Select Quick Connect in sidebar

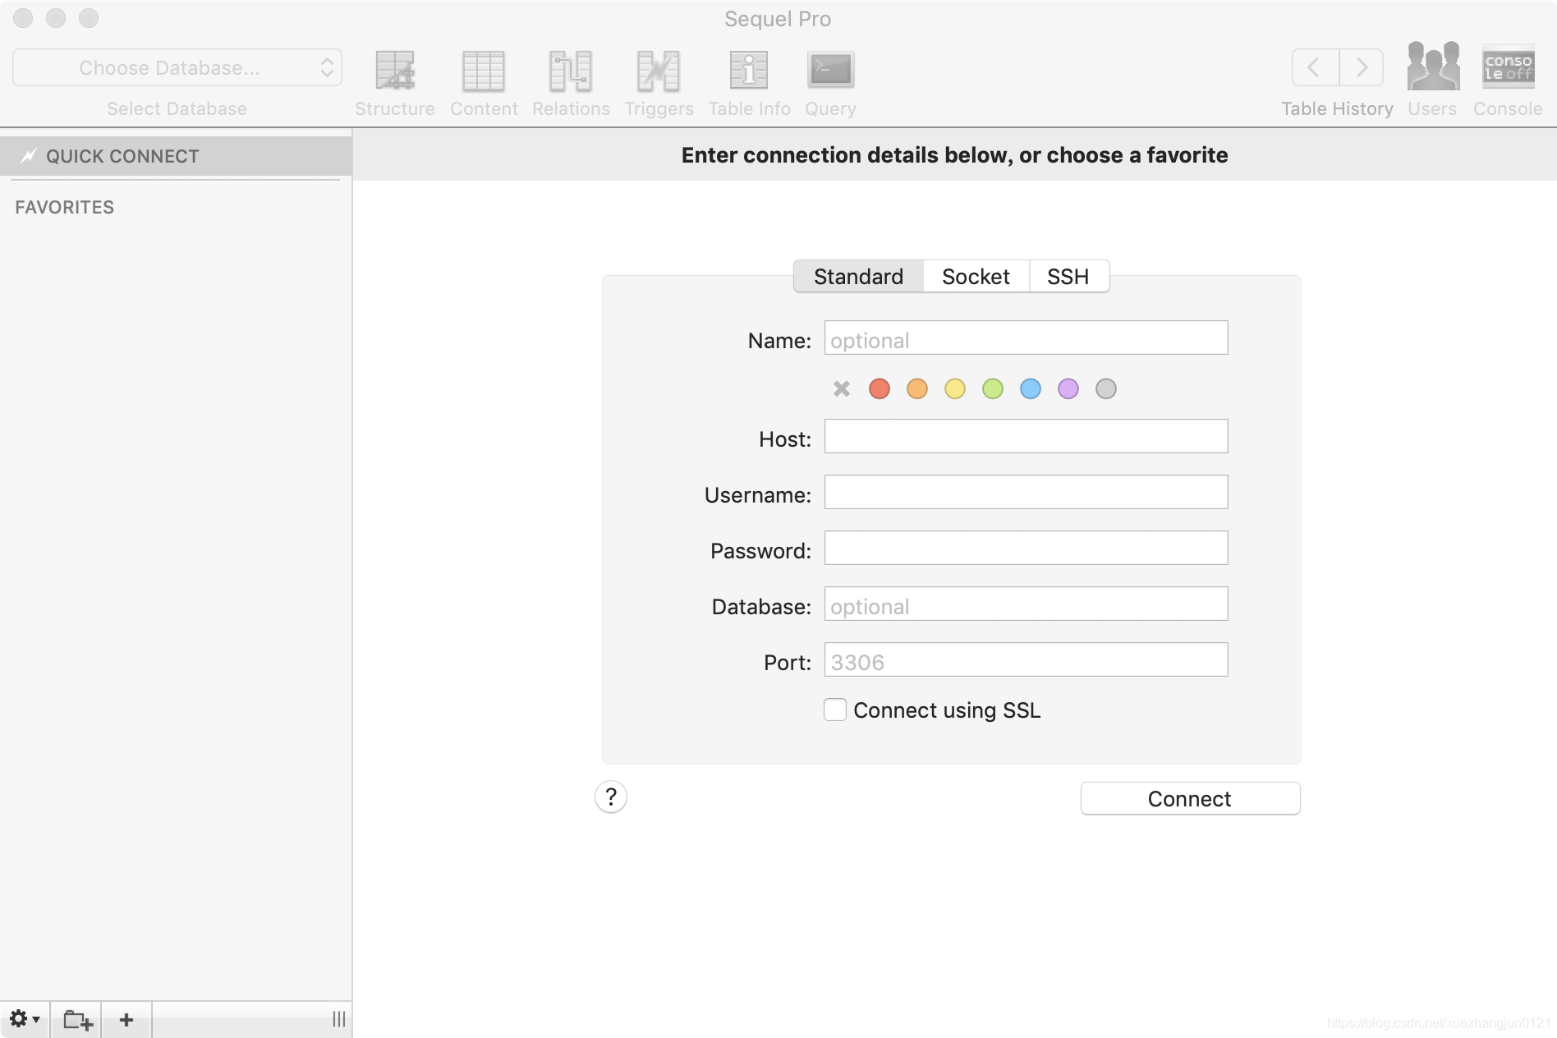click(176, 156)
